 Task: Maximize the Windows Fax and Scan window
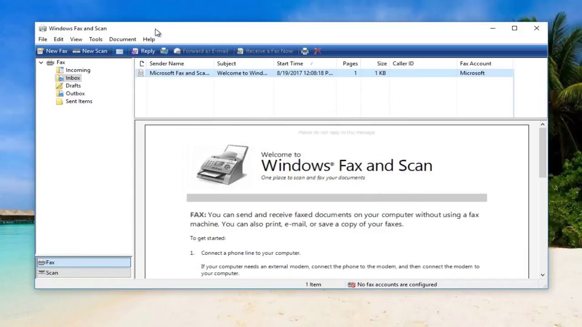coord(514,28)
